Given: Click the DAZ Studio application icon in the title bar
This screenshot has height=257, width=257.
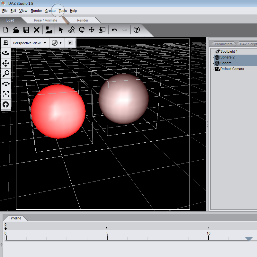Looking at the screenshot, I should (3, 3).
